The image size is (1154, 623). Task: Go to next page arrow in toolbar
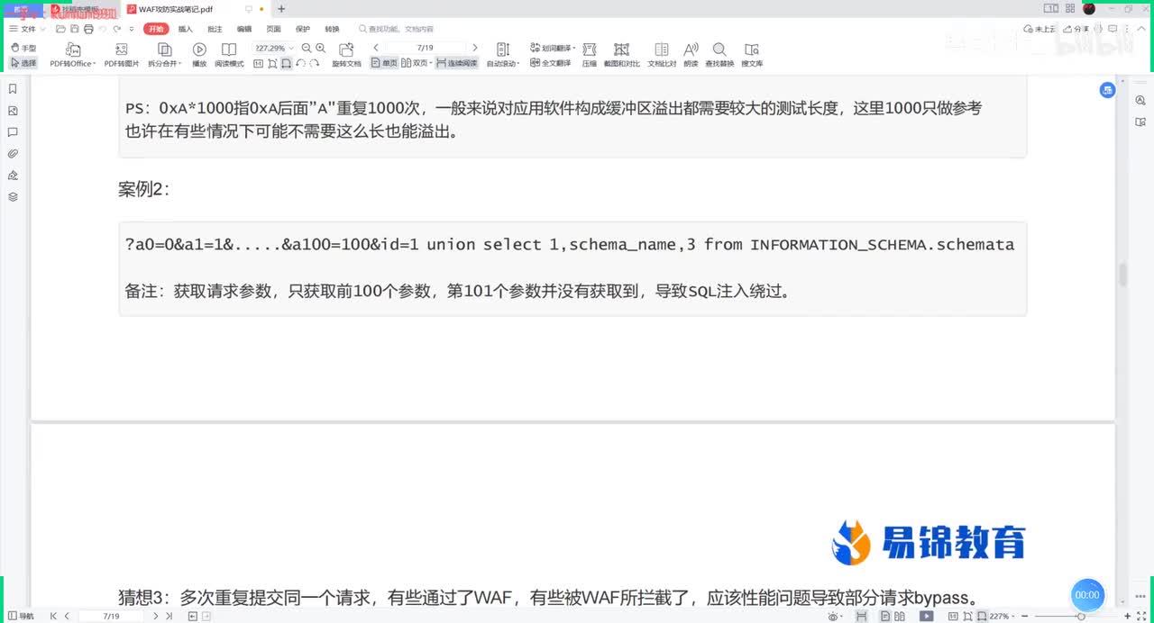[x=475, y=48]
